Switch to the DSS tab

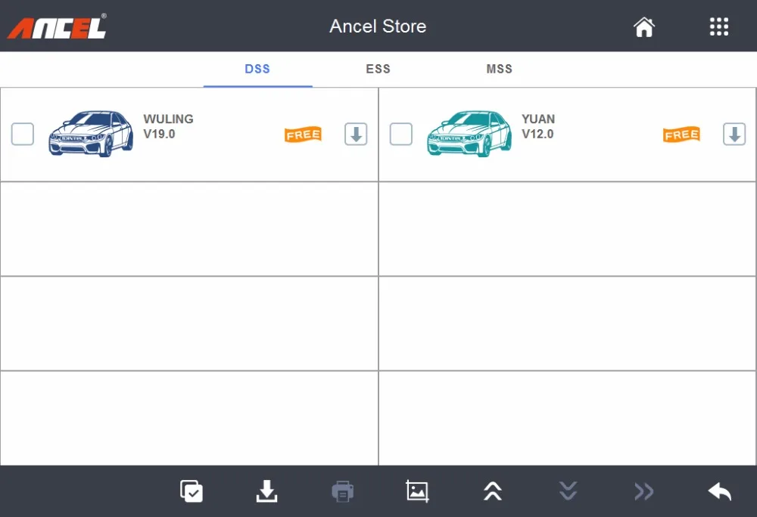(x=257, y=69)
